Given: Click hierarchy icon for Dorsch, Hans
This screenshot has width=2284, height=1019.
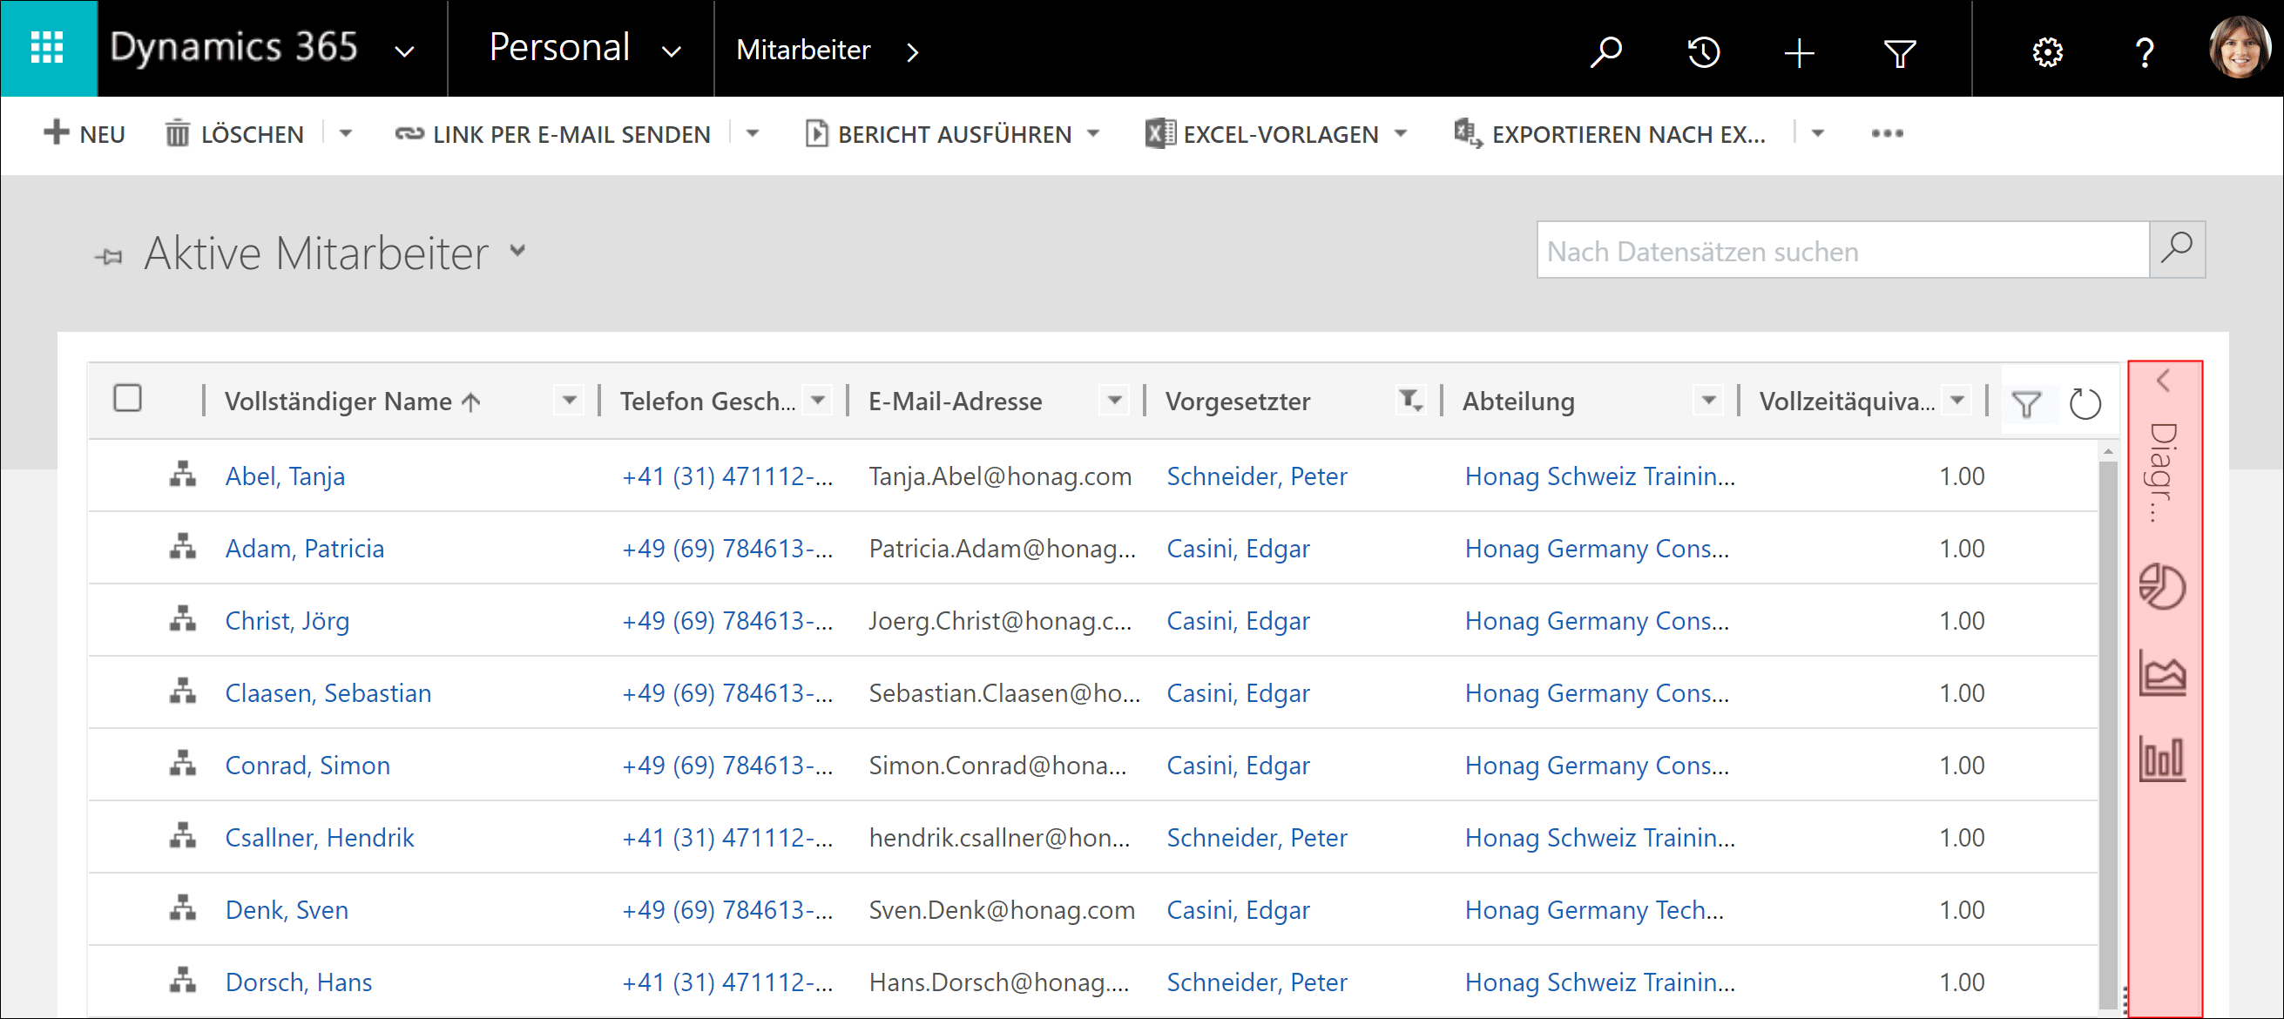Looking at the screenshot, I should 183,980.
